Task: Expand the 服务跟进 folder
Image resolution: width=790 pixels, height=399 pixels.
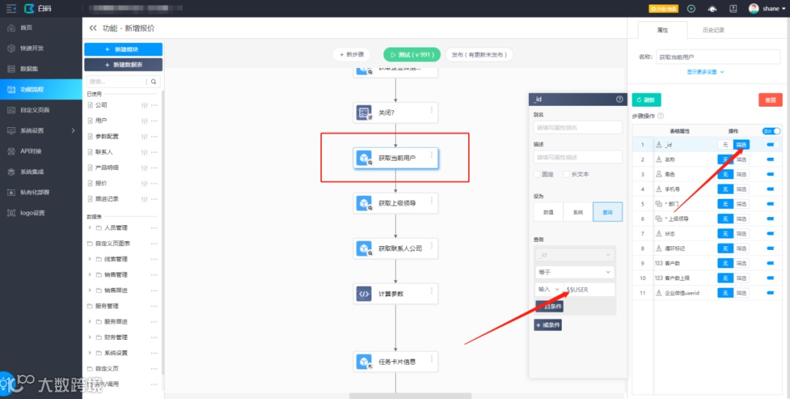Action: click(90, 322)
